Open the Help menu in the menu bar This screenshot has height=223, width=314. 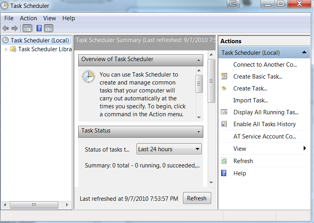click(x=69, y=18)
